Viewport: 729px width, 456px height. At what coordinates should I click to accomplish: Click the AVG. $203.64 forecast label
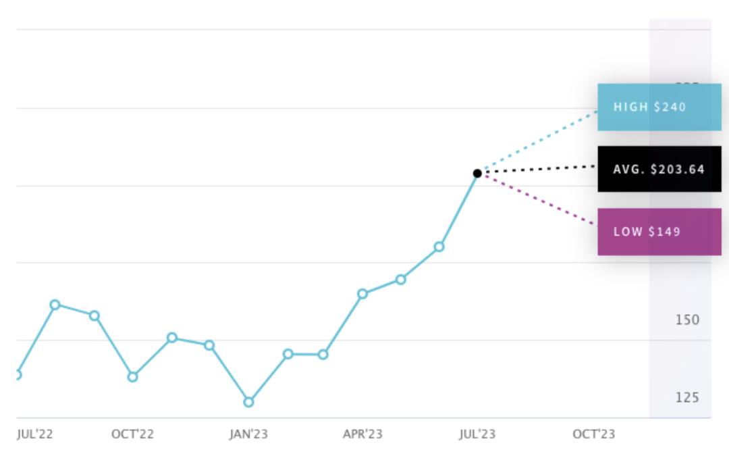coord(659,169)
